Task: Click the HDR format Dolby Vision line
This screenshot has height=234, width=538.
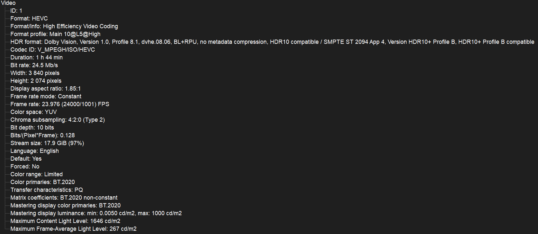Action: pyautogui.click(x=272, y=42)
